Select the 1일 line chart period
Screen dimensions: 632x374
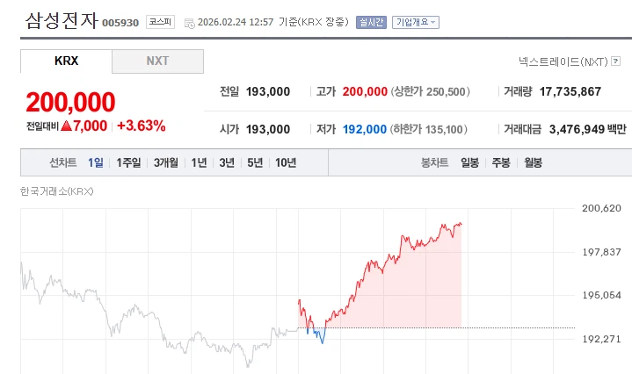click(96, 162)
